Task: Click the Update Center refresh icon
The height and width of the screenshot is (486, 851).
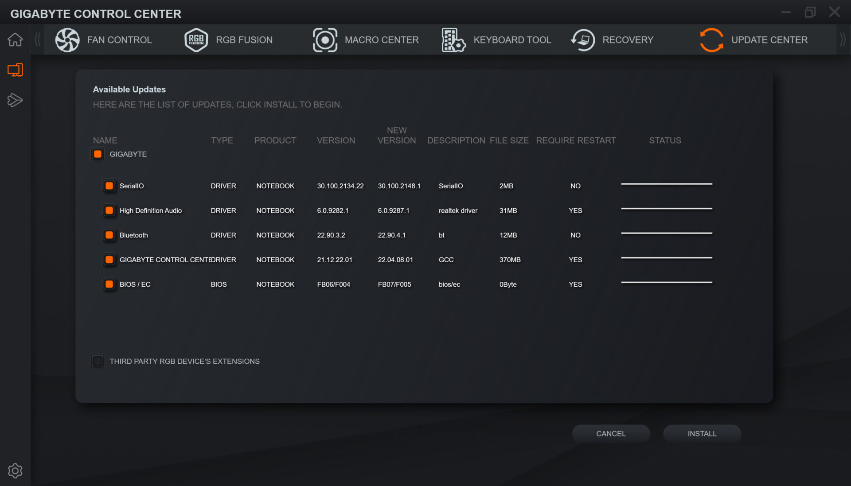Action: pos(711,40)
